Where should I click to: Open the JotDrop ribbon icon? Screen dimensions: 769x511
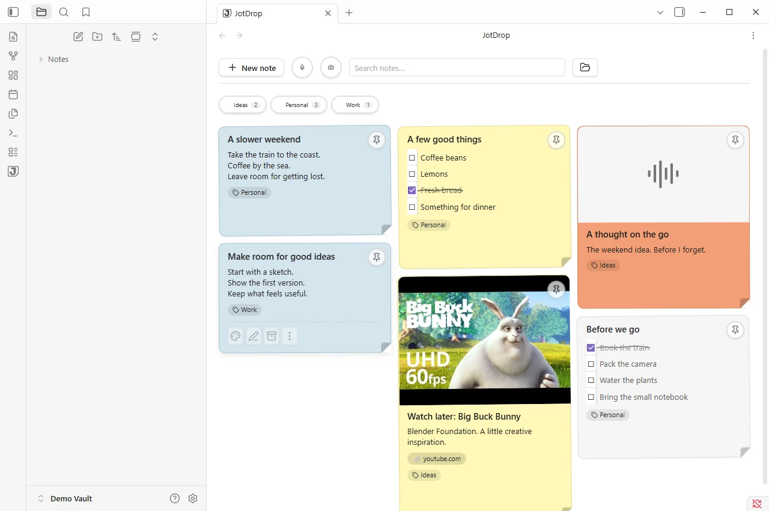pyautogui.click(x=13, y=171)
